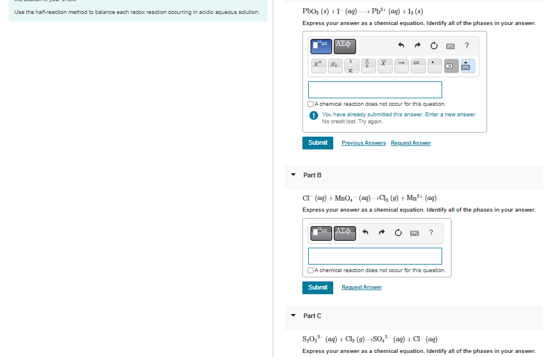Click Request Answer link for Part B
Image resolution: width=543 pixels, height=357 pixels.
(x=362, y=287)
